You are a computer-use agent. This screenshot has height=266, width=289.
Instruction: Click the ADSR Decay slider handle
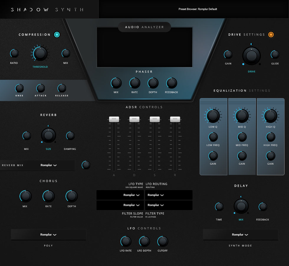(134, 119)
